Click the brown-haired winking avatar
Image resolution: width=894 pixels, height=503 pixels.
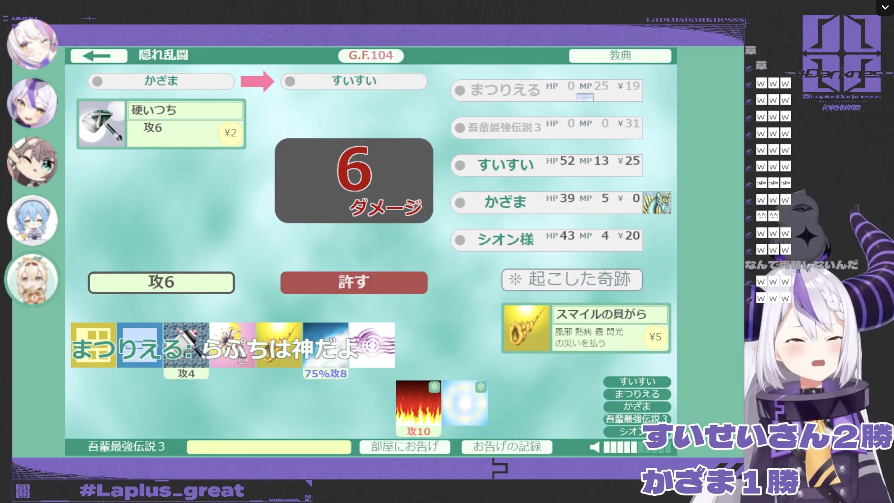(x=32, y=162)
